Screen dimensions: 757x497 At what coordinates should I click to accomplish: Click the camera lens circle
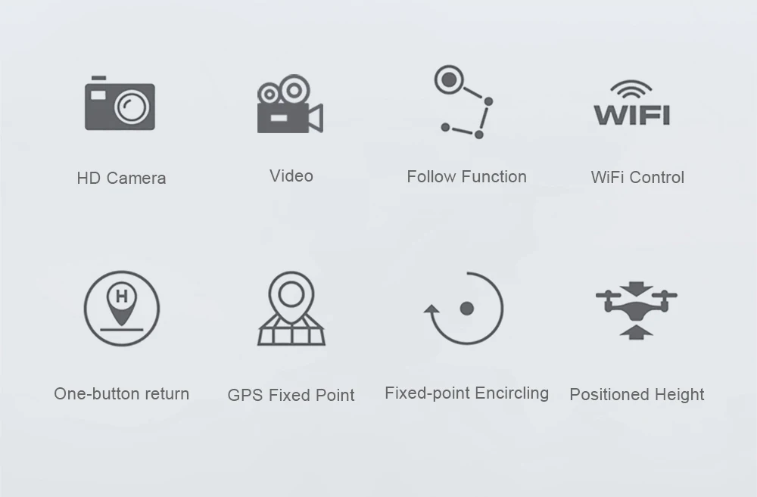point(131,106)
